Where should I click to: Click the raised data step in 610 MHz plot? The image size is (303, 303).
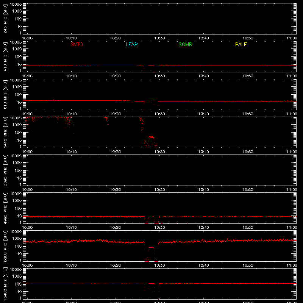[x=151, y=99]
